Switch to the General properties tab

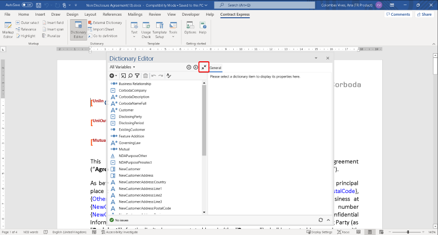215,67
